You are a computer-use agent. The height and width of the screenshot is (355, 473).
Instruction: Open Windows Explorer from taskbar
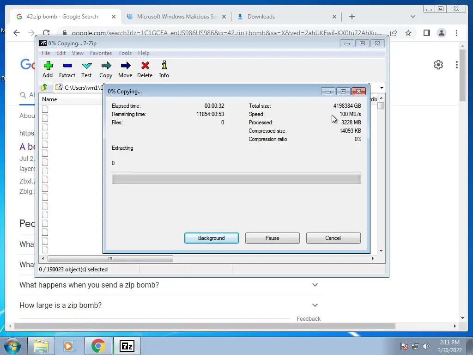coord(41,346)
